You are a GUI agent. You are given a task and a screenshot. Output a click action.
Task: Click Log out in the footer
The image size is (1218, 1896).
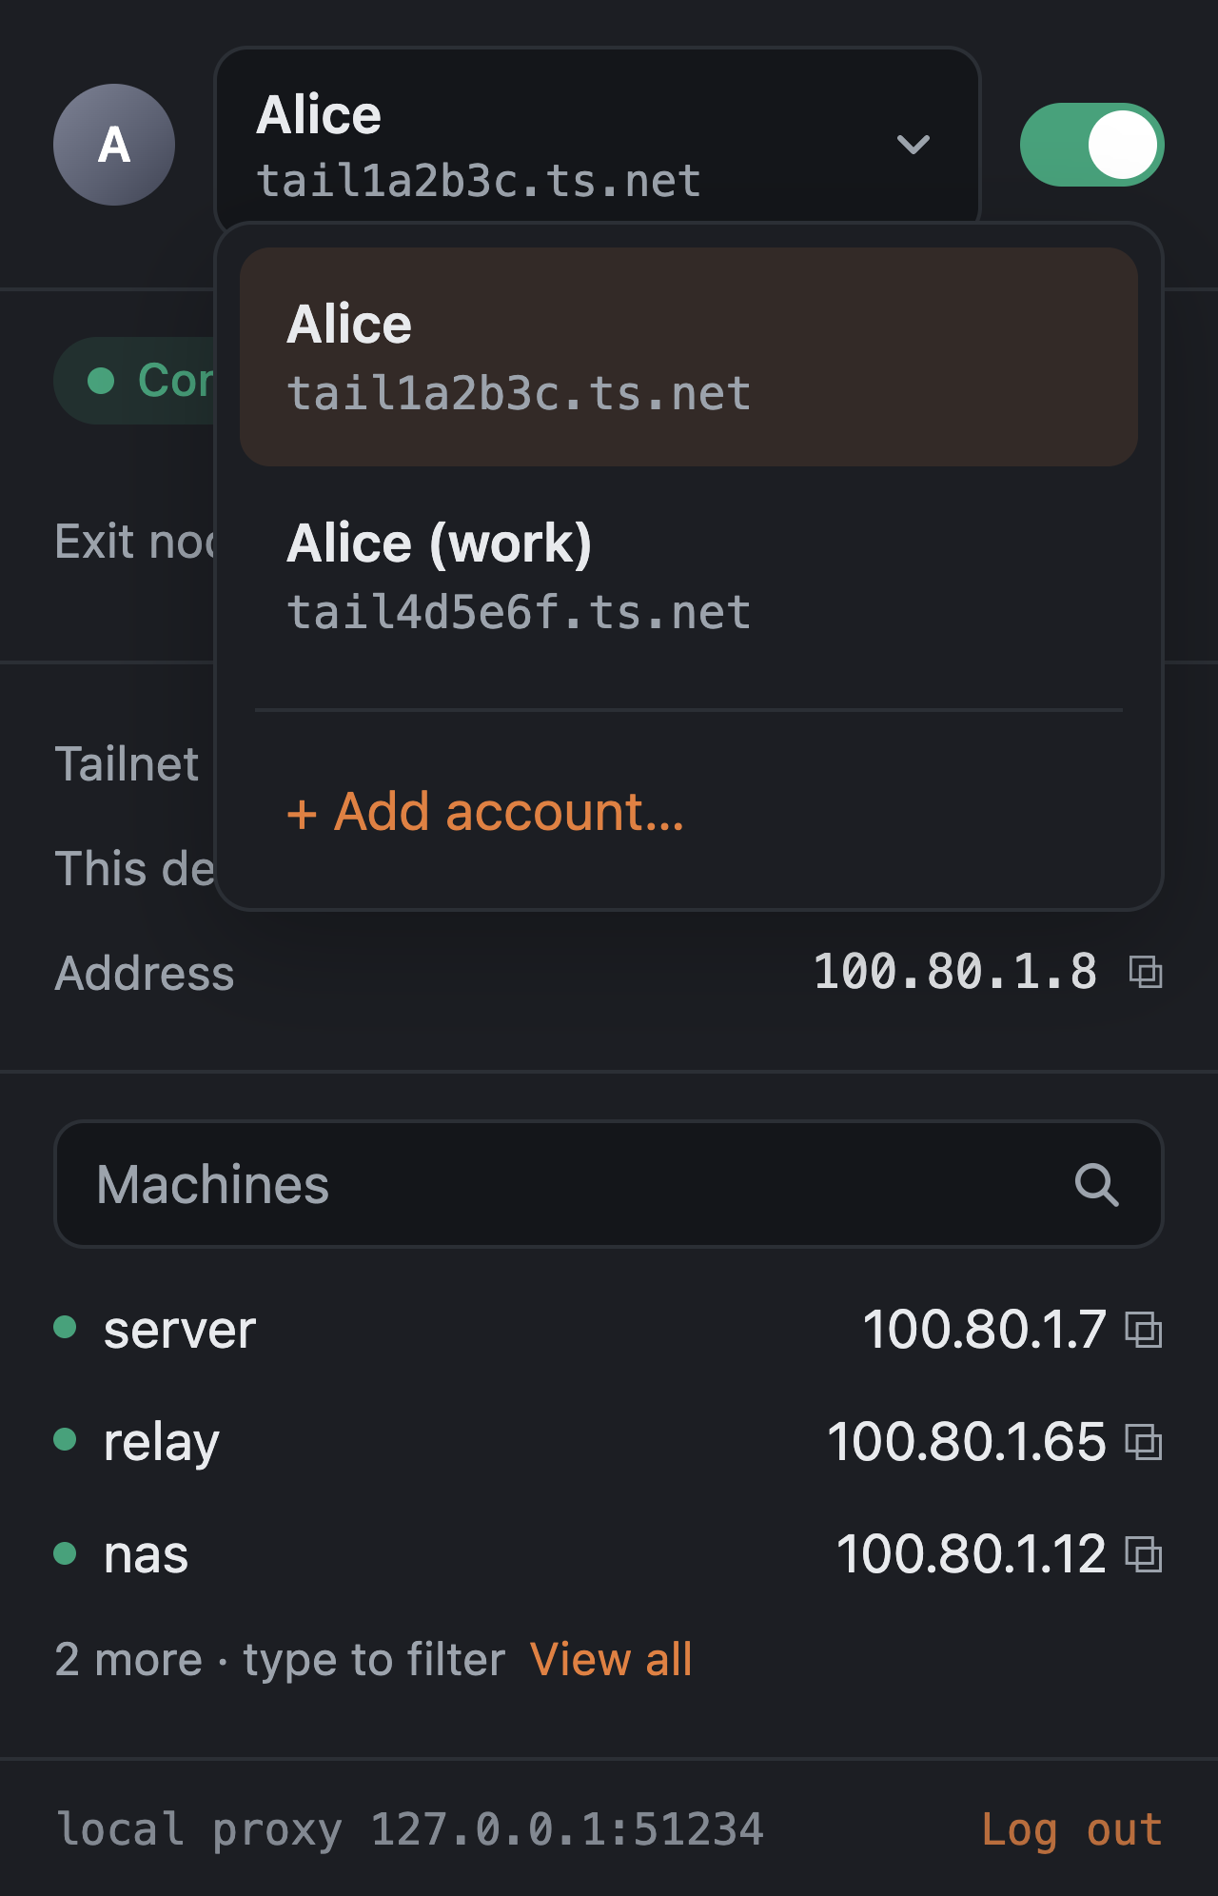click(x=1072, y=1829)
